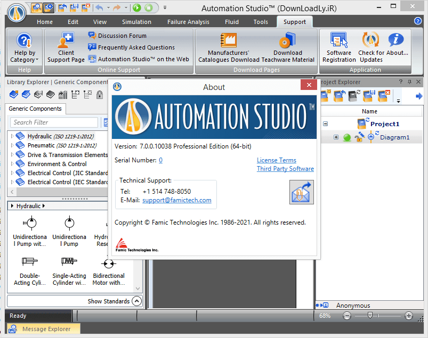Collapse the Project1 tree node
The height and width of the screenshot is (338, 428).
coord(325,124)
